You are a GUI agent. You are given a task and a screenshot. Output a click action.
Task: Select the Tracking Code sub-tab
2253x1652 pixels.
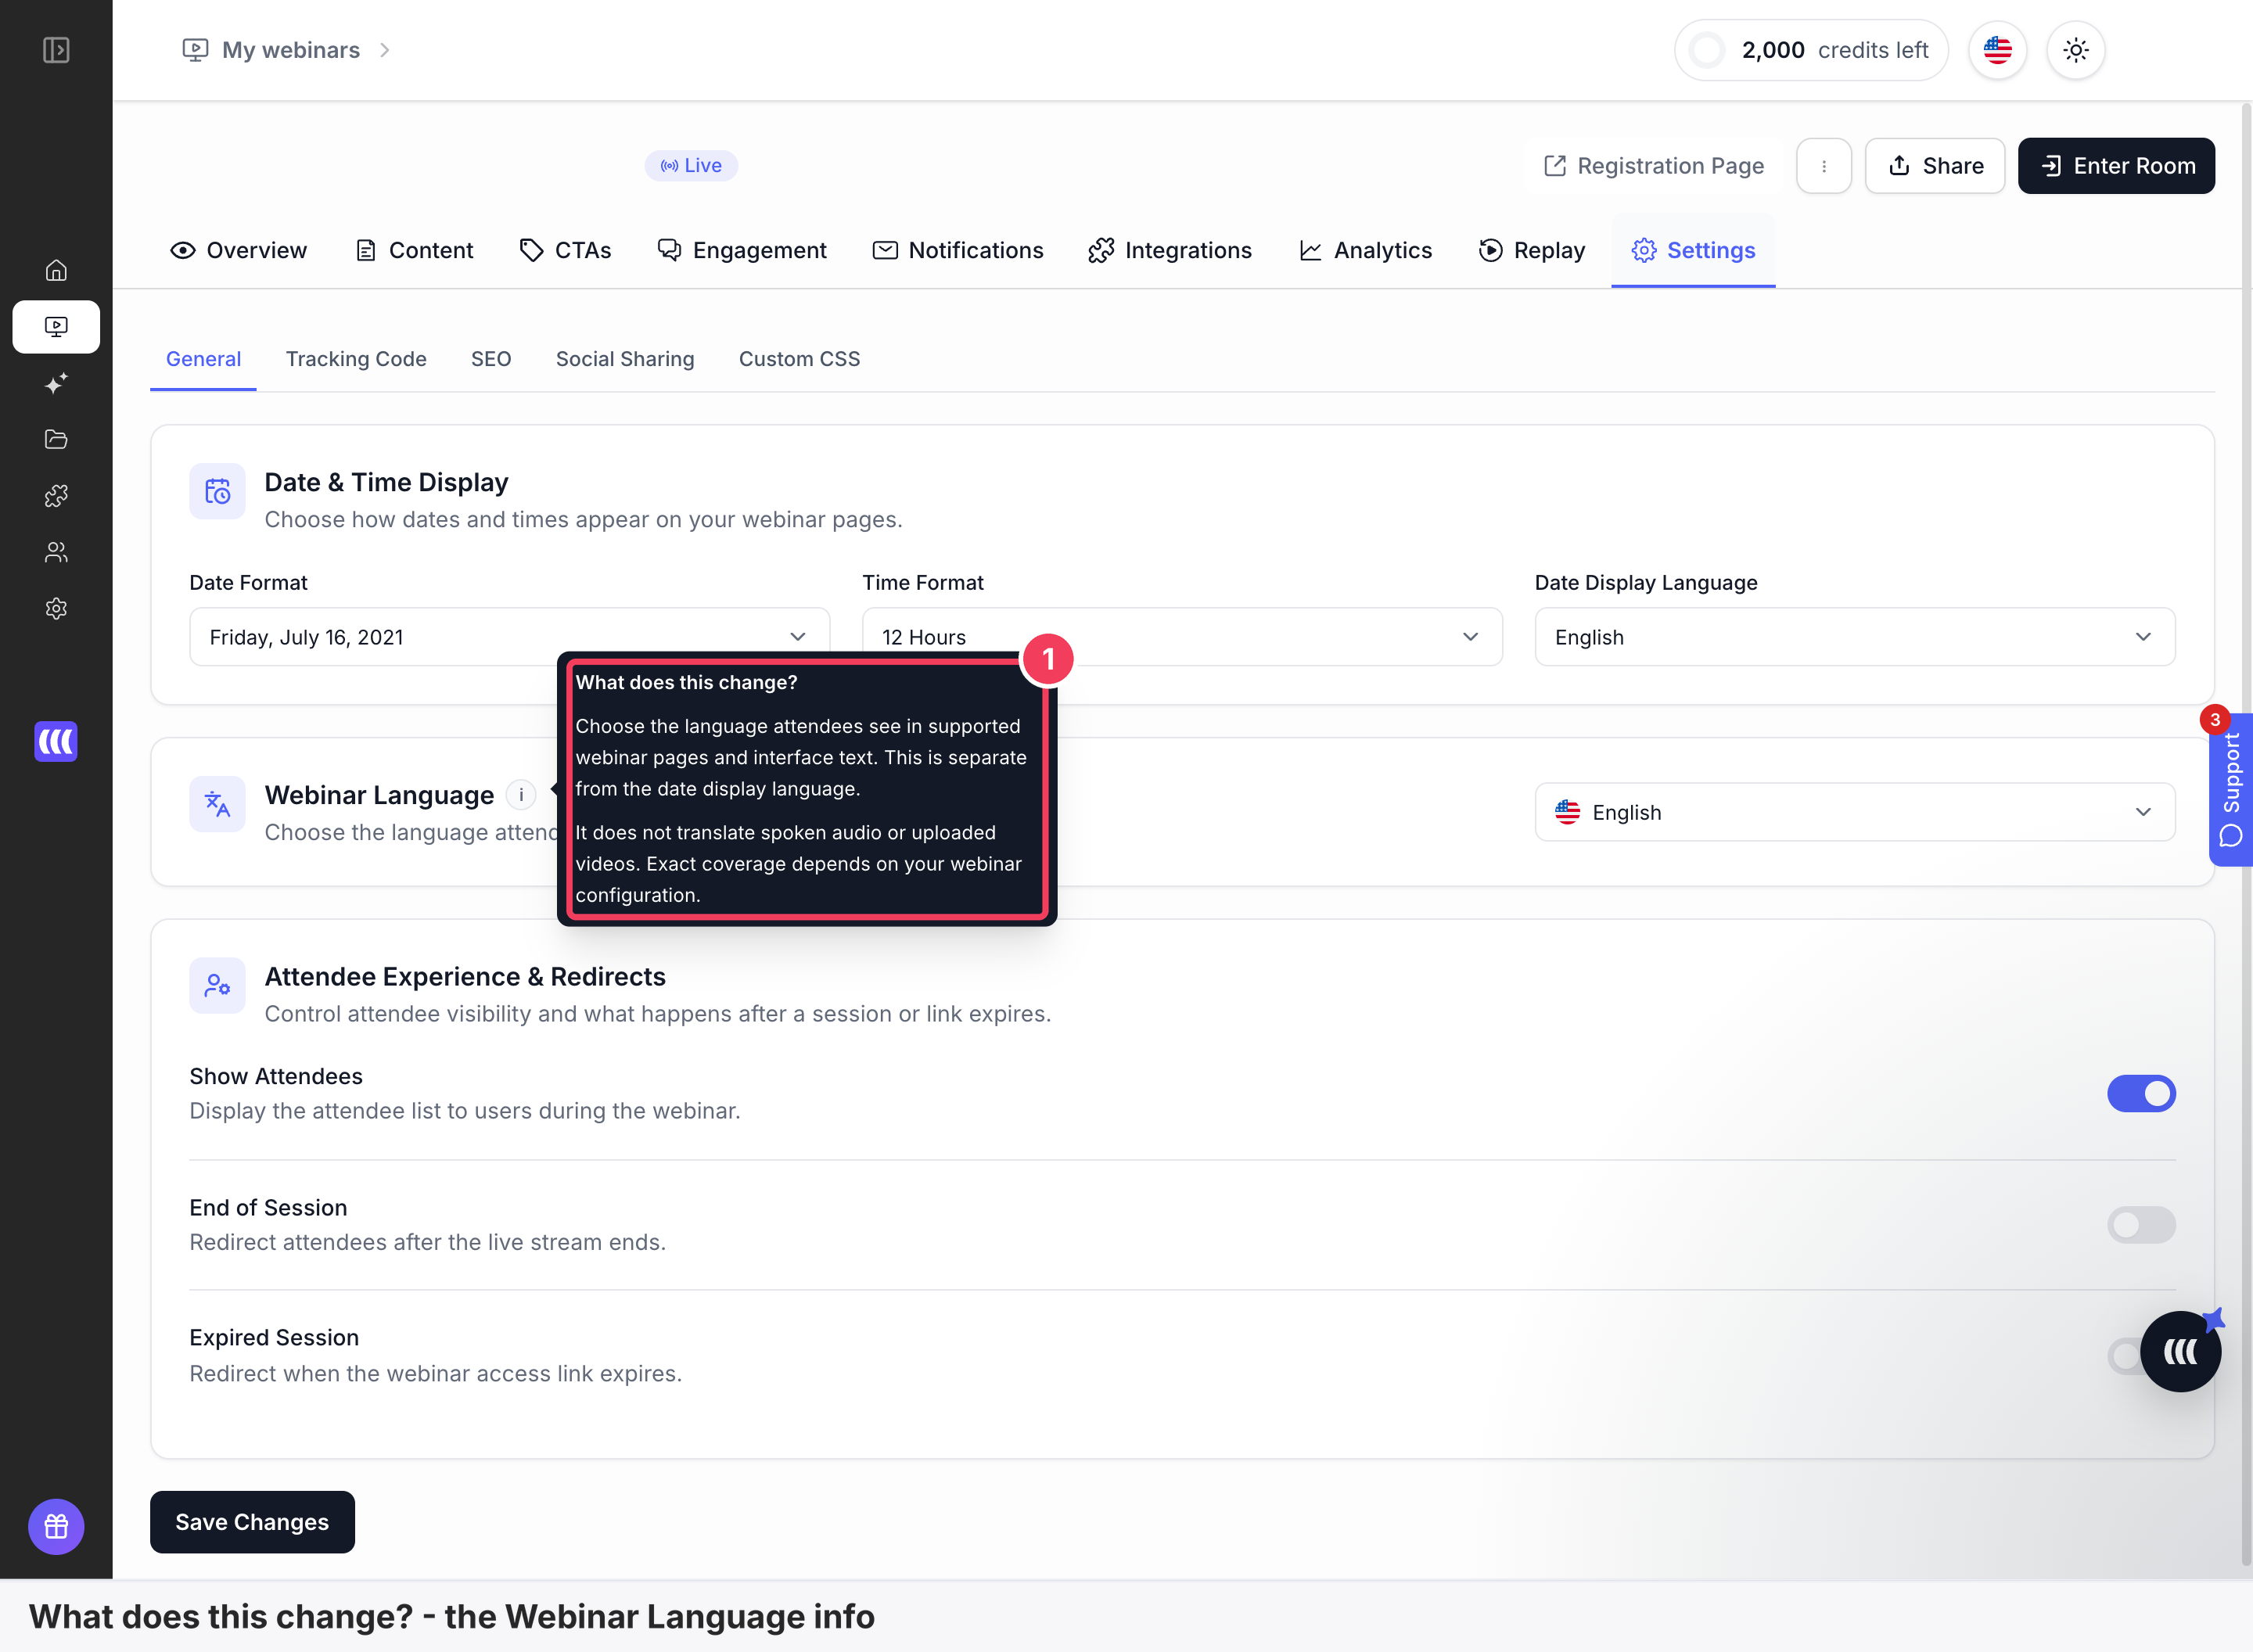tap(356, 359)
